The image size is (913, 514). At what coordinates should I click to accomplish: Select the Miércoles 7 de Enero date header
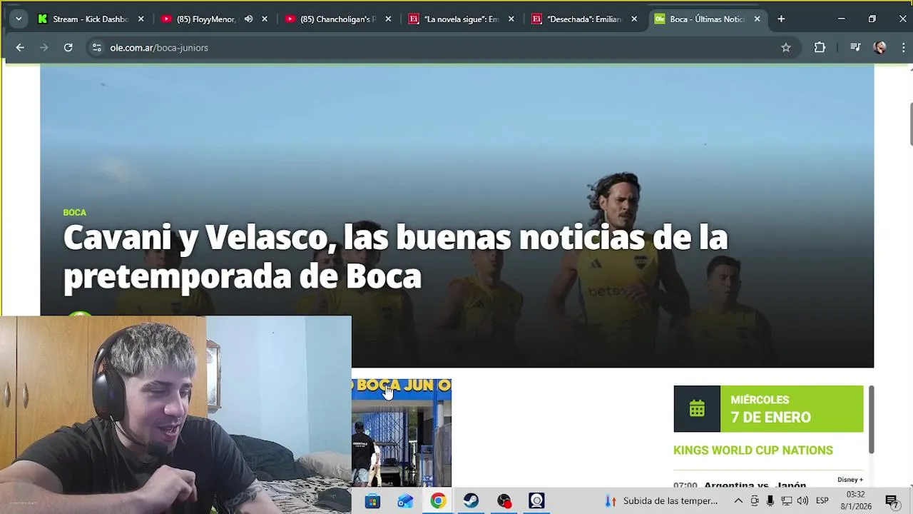click(792, 409)
